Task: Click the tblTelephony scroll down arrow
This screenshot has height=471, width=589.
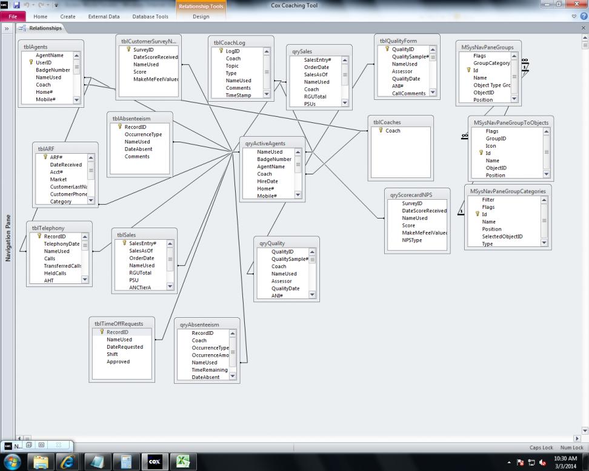Action: (84, 279)
